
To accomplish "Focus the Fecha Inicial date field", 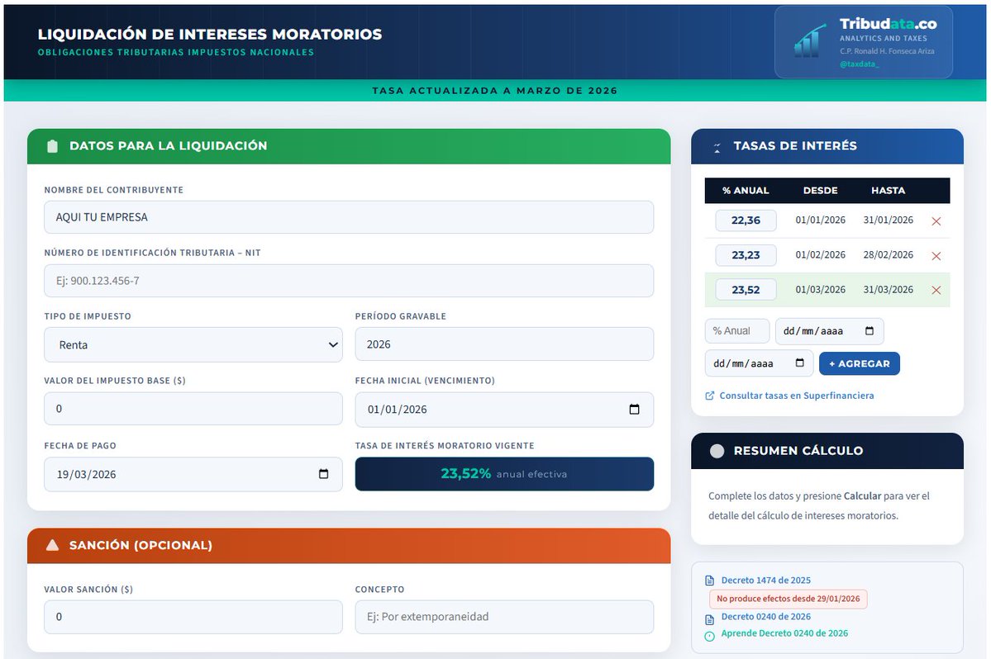I will [x=504, y=409].
